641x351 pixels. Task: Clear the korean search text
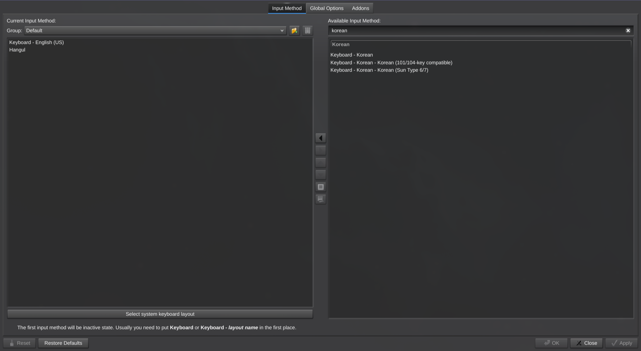(628, 31)
